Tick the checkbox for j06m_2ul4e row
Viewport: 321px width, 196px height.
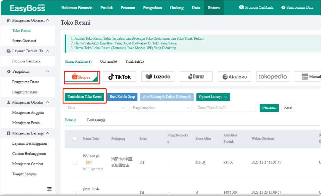pos(75,193)
